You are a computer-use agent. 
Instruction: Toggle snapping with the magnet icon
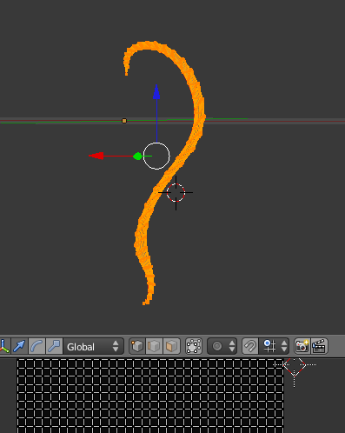[250, 346]
